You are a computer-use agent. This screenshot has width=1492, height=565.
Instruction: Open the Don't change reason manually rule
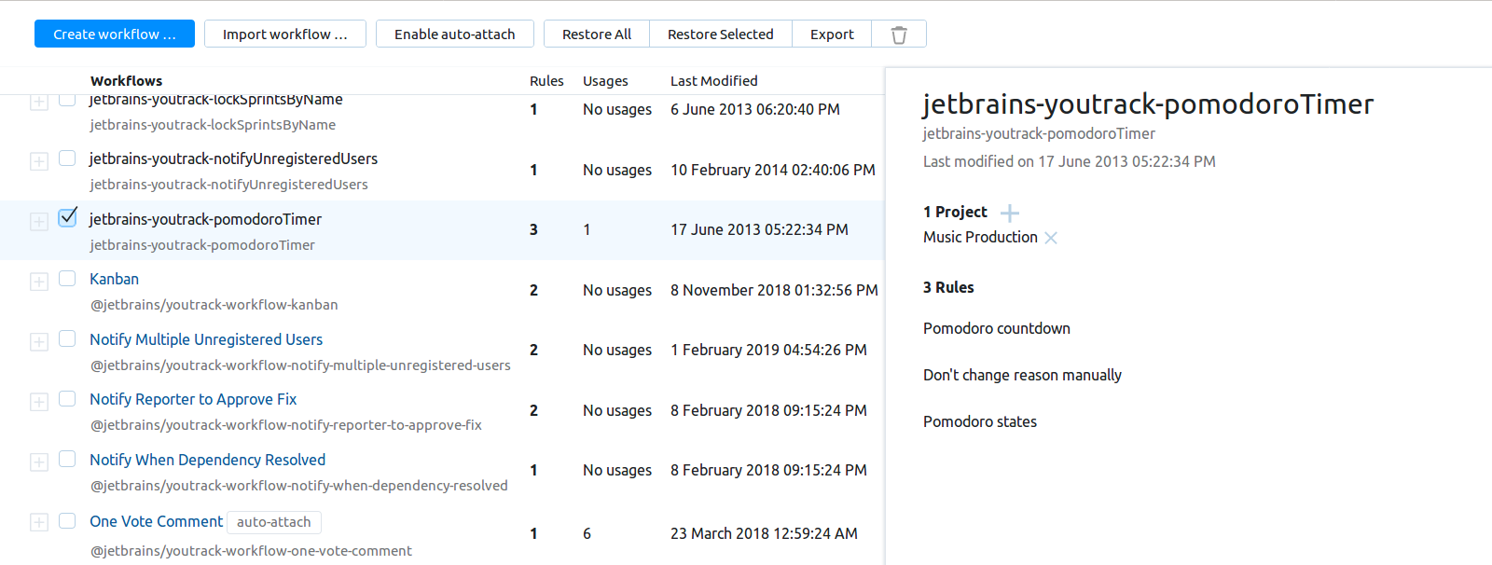pos(1022,375)
